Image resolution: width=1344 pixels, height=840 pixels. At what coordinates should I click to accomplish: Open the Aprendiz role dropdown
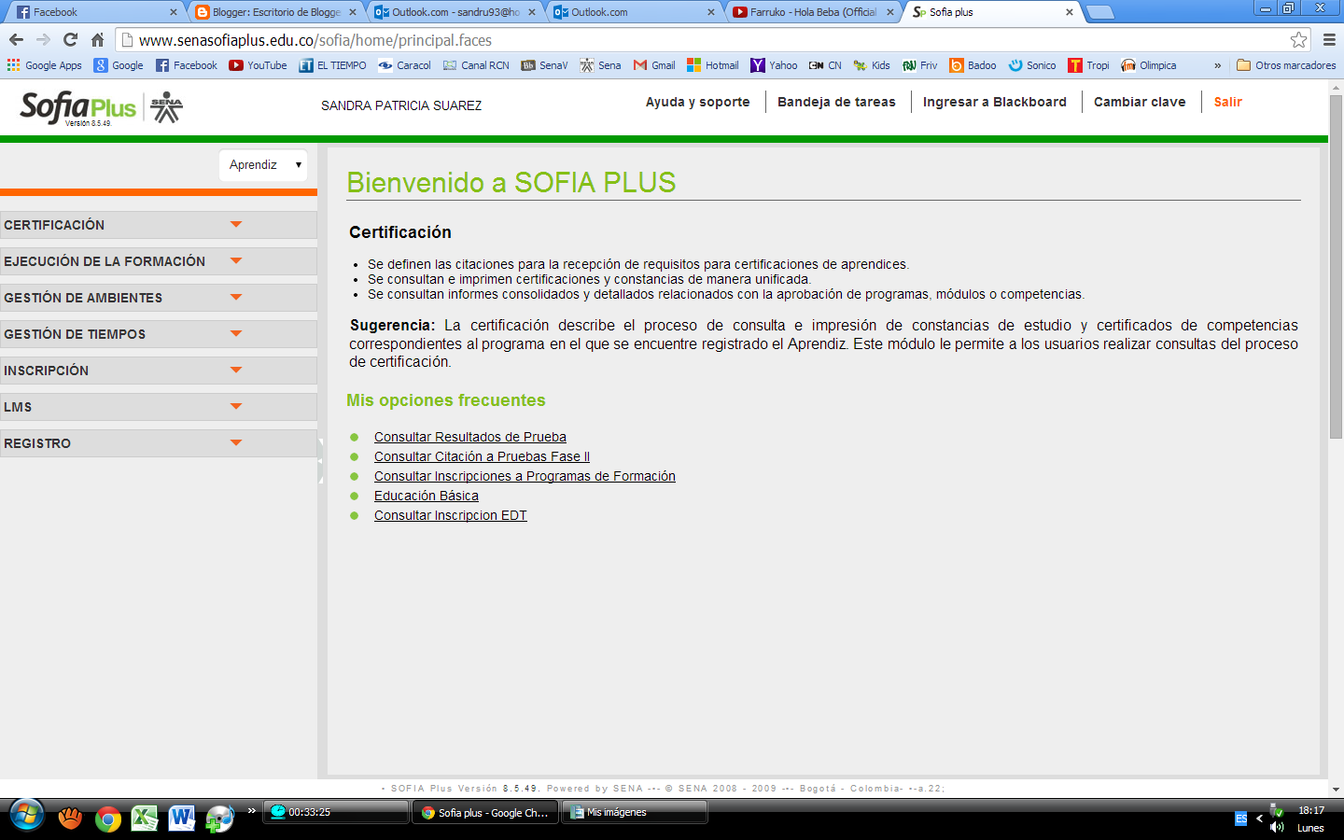click(264, 165)
